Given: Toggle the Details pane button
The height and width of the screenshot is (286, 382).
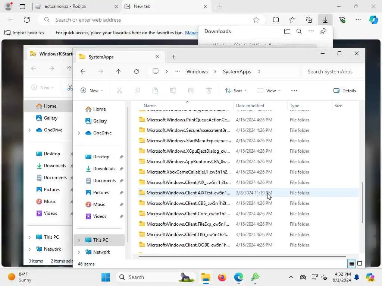Looking at the screenshot, I should 344,91.
